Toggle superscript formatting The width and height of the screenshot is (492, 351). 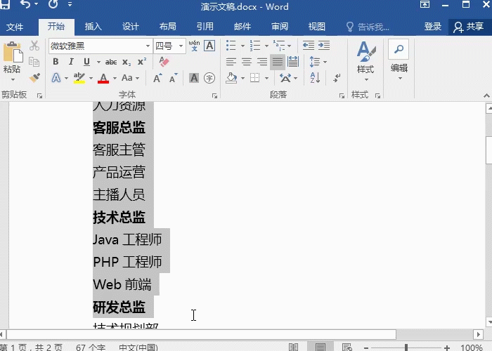click(x=142, y=62)
